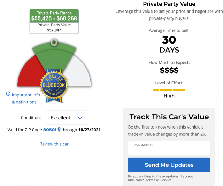This screenshot has width=223, height=186.
Task: Click the Email Address input field
Action: pos(169,150)
